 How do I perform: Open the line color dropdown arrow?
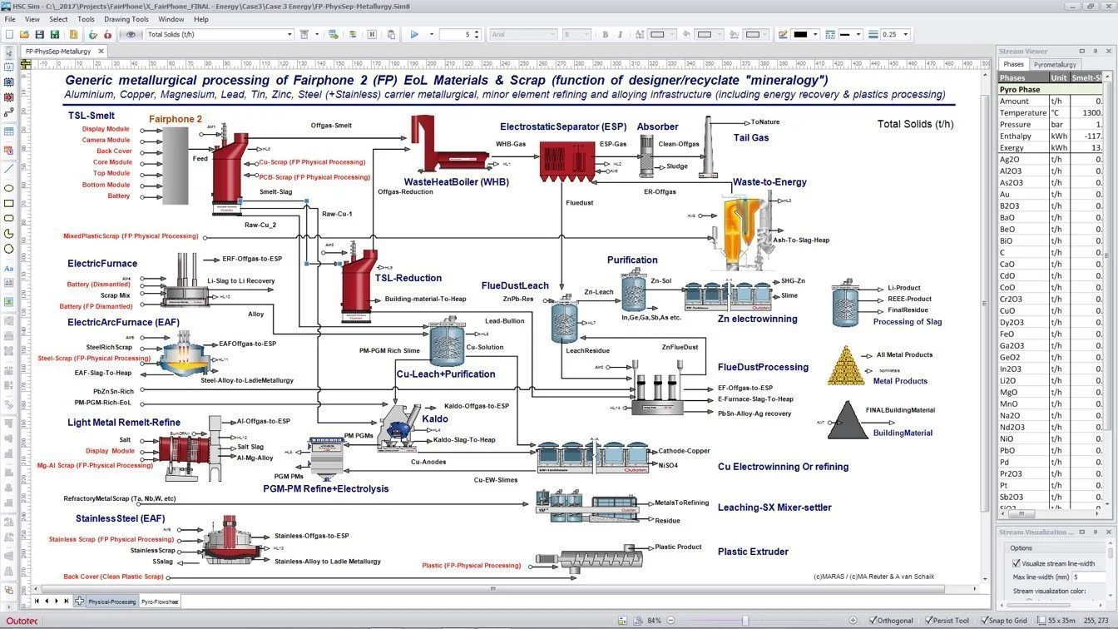coord(816,34)
